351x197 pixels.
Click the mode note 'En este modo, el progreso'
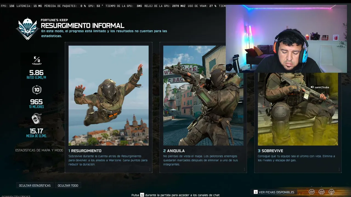(104, 33)
